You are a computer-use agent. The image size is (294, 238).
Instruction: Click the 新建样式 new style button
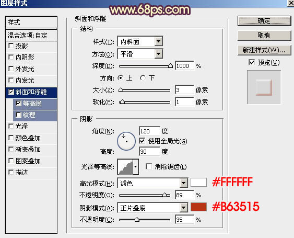[x=264, y=50]
